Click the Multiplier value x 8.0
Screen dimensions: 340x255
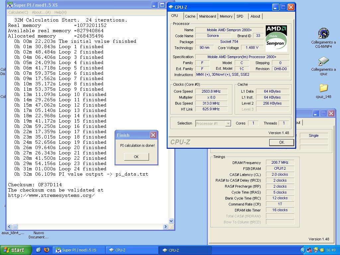pyautogui.click(x=211, y=97)
